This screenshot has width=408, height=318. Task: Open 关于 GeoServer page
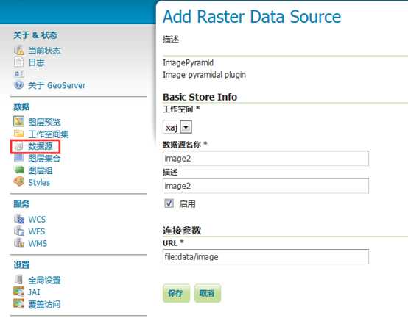click(x=57, y=85)
